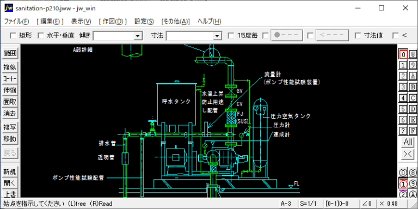Select layer 0 button
Screen dimensions: 418x209
pos(403,54)
